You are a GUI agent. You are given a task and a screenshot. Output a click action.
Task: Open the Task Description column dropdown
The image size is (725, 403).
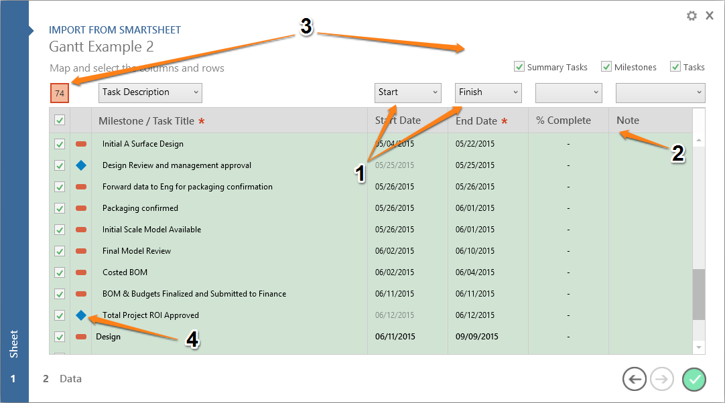click(x=150, y=92)
